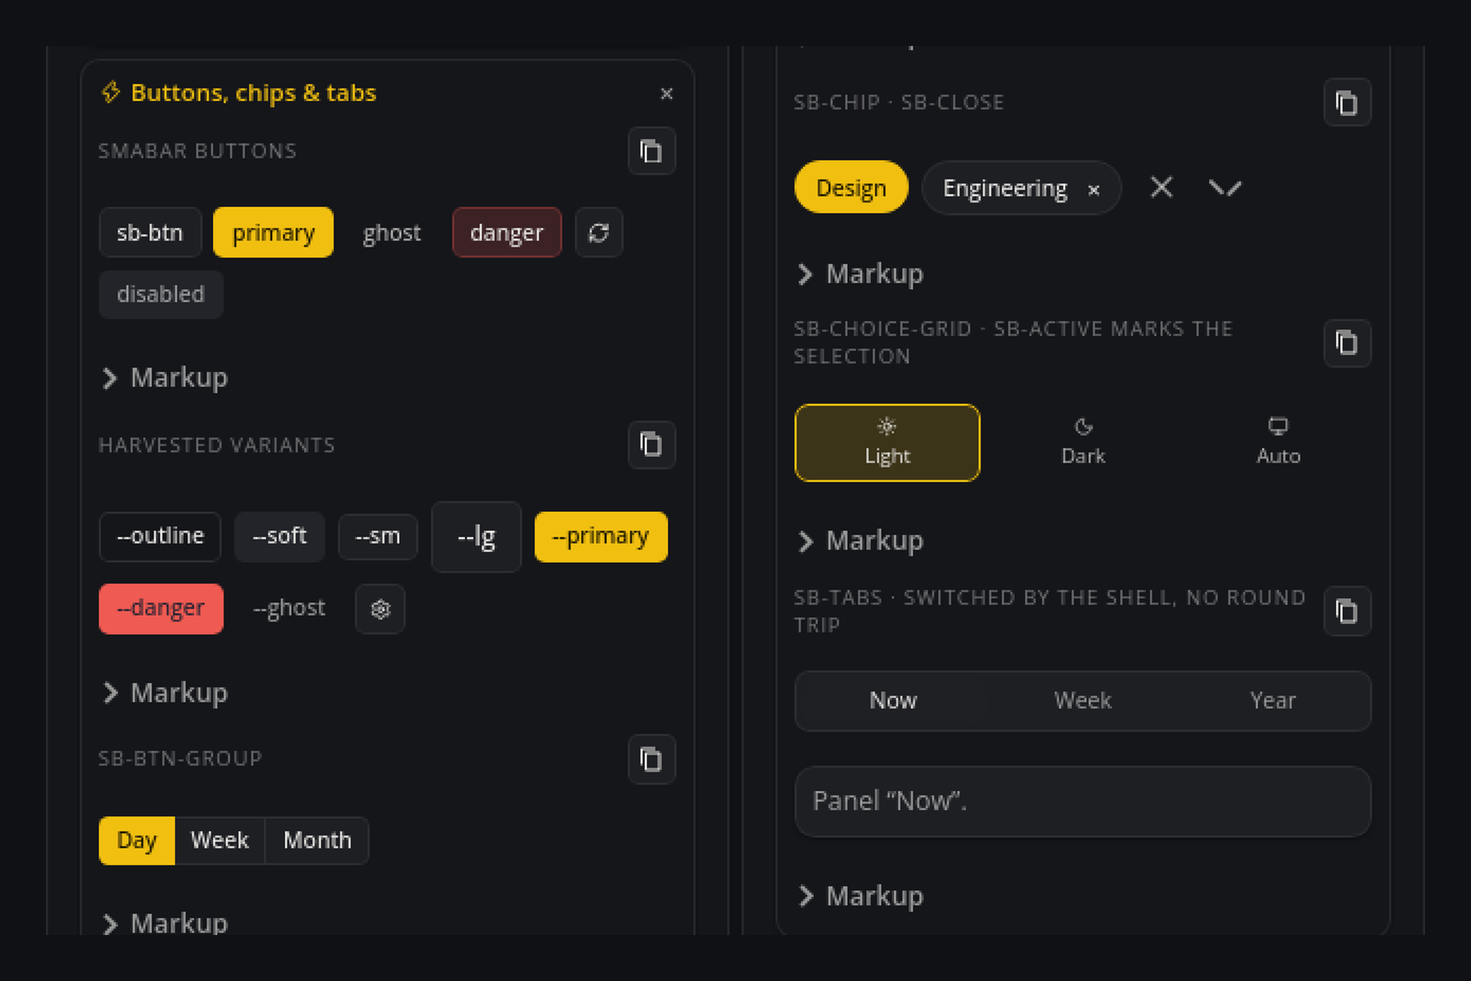Copy the HARVESTED VARIANTS example
This screenshot has width=1471, height=981.
651,445
